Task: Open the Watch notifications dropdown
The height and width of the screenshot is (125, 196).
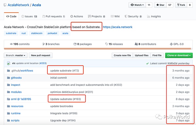Action: tap(137, 5)
